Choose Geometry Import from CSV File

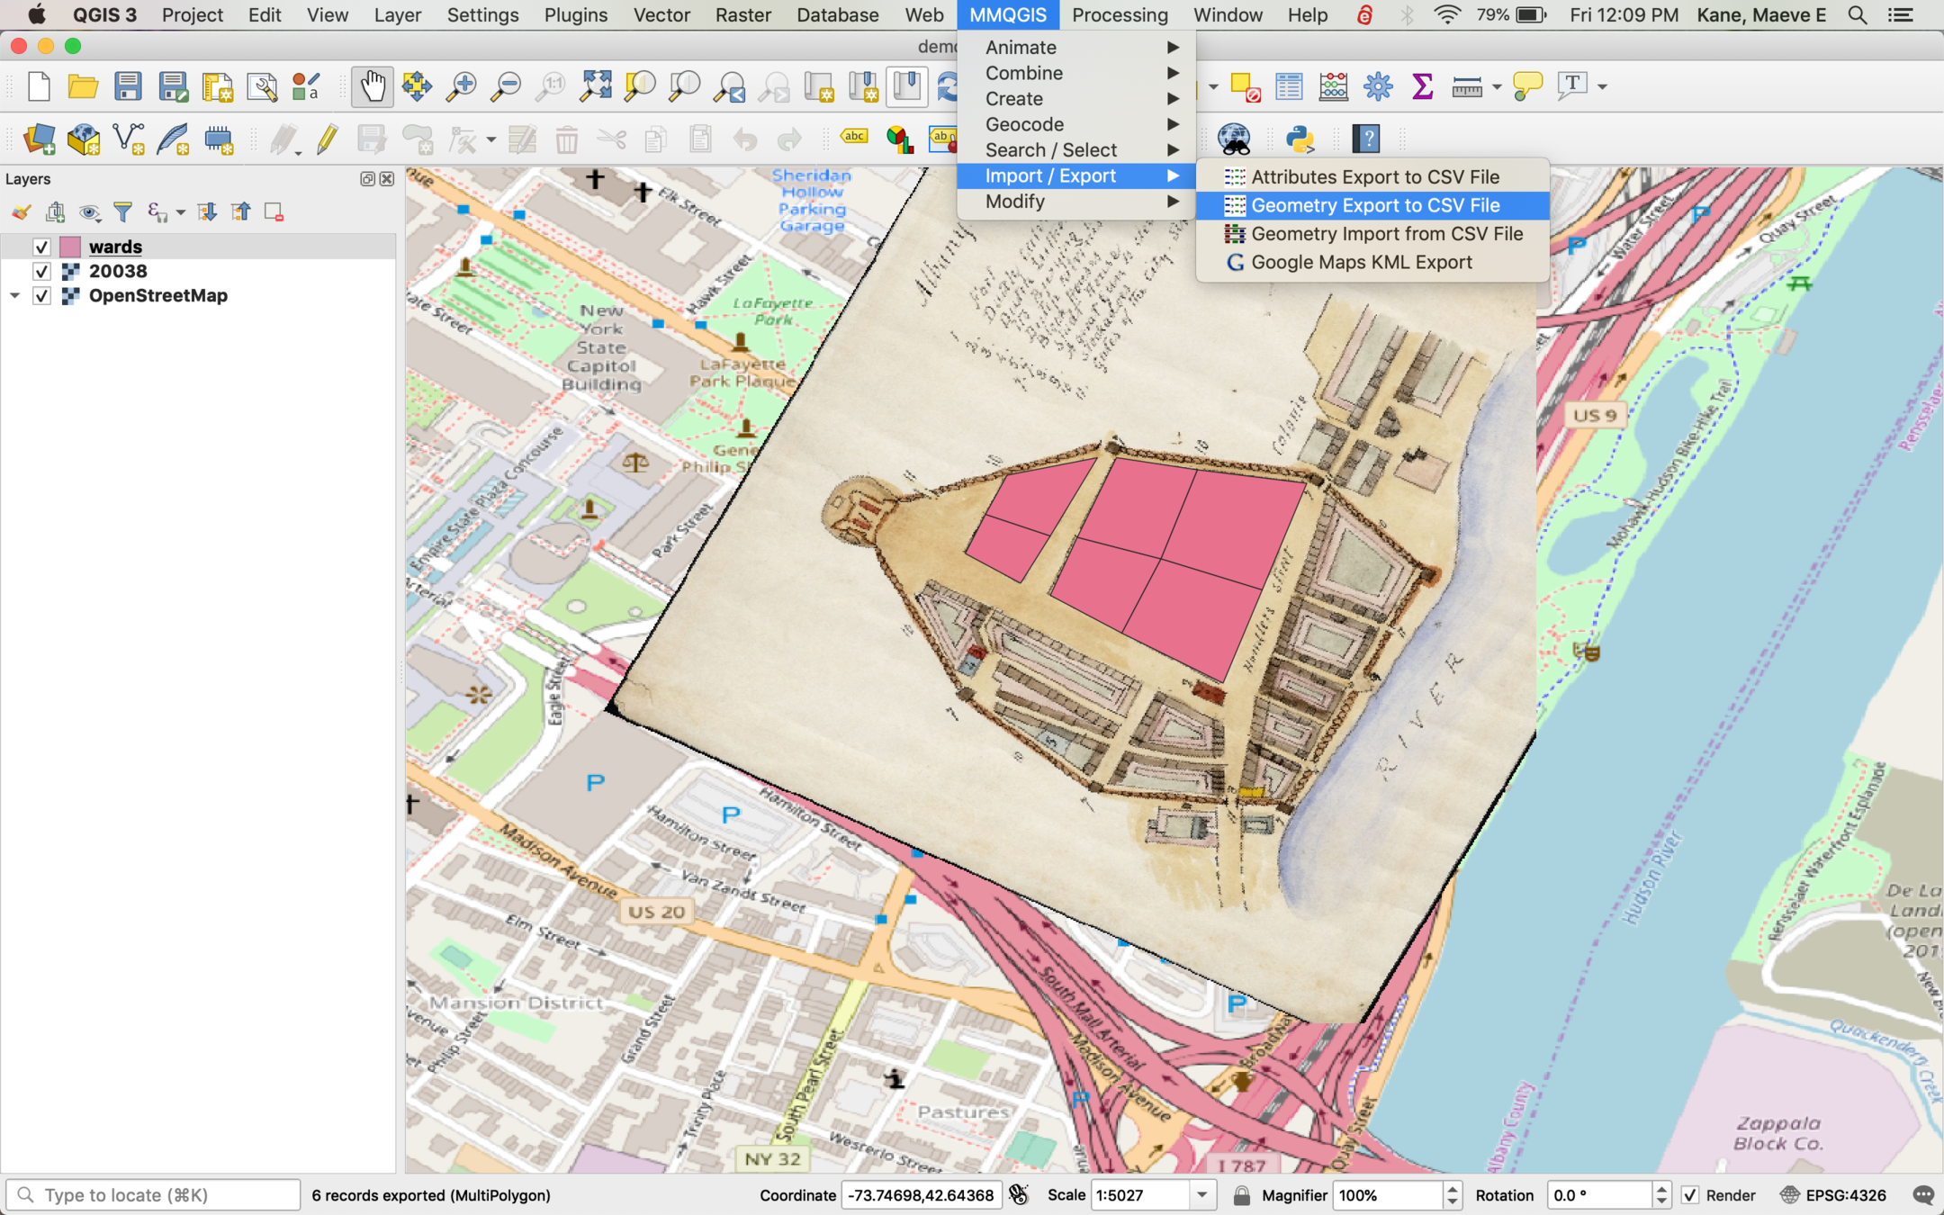click(1386, 234)
